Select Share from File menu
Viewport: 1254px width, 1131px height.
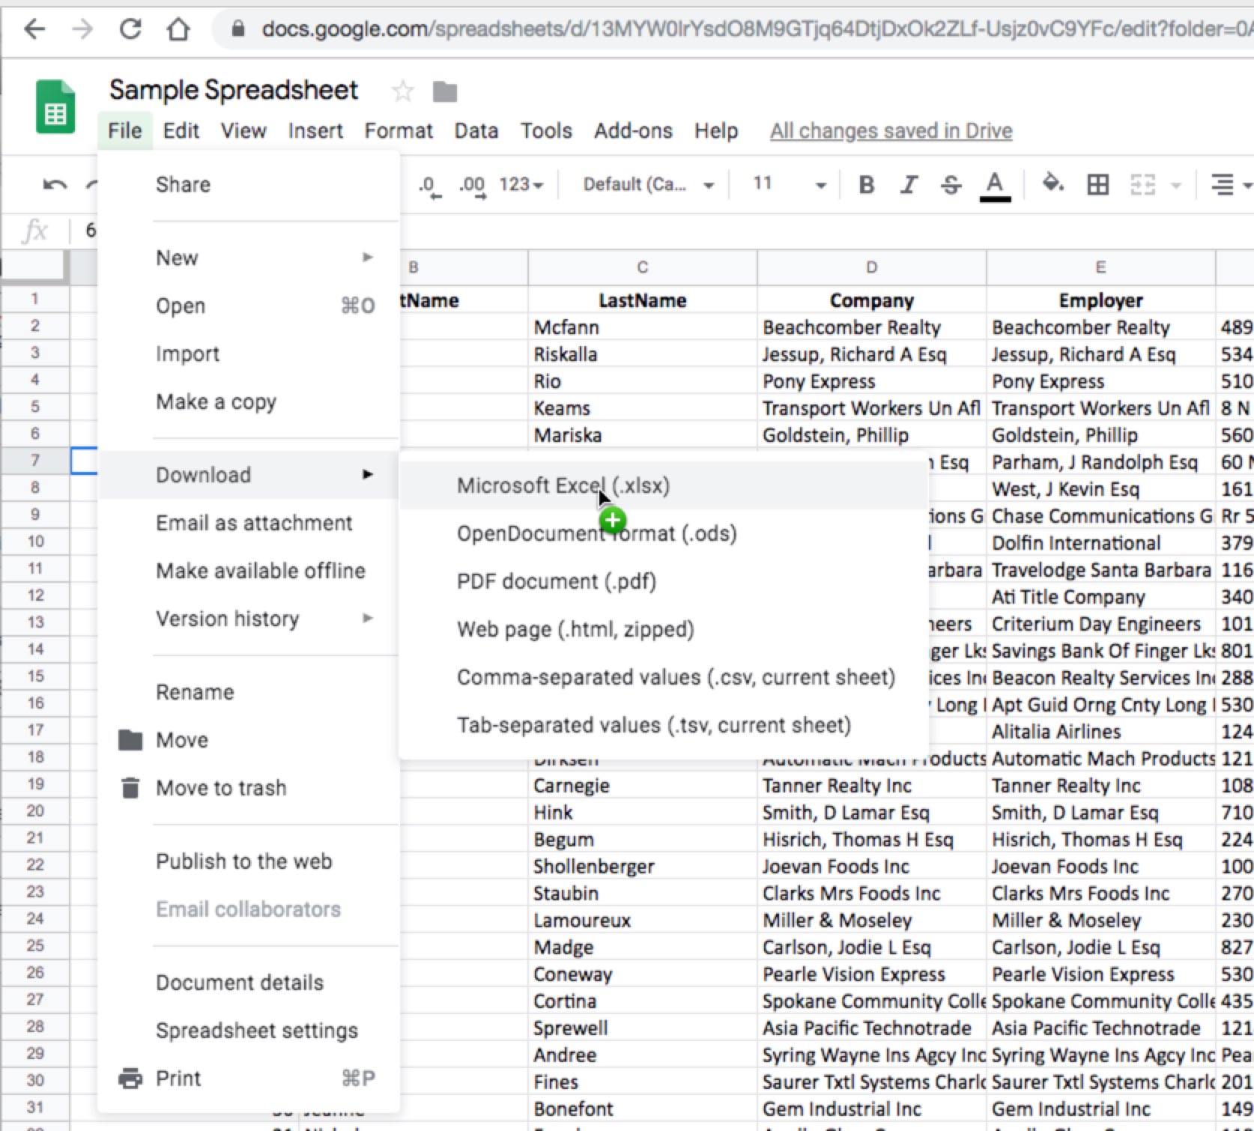pos(249,185)
